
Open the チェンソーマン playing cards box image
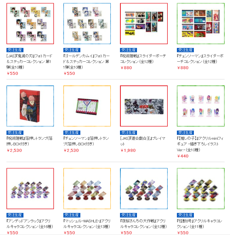(87, 106)
